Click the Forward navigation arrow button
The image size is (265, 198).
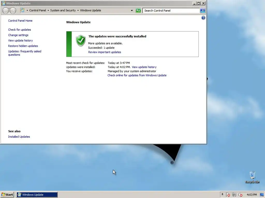coord(13,11)
